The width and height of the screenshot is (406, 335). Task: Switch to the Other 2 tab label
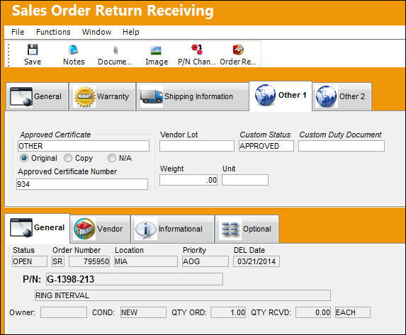point(352,96)
